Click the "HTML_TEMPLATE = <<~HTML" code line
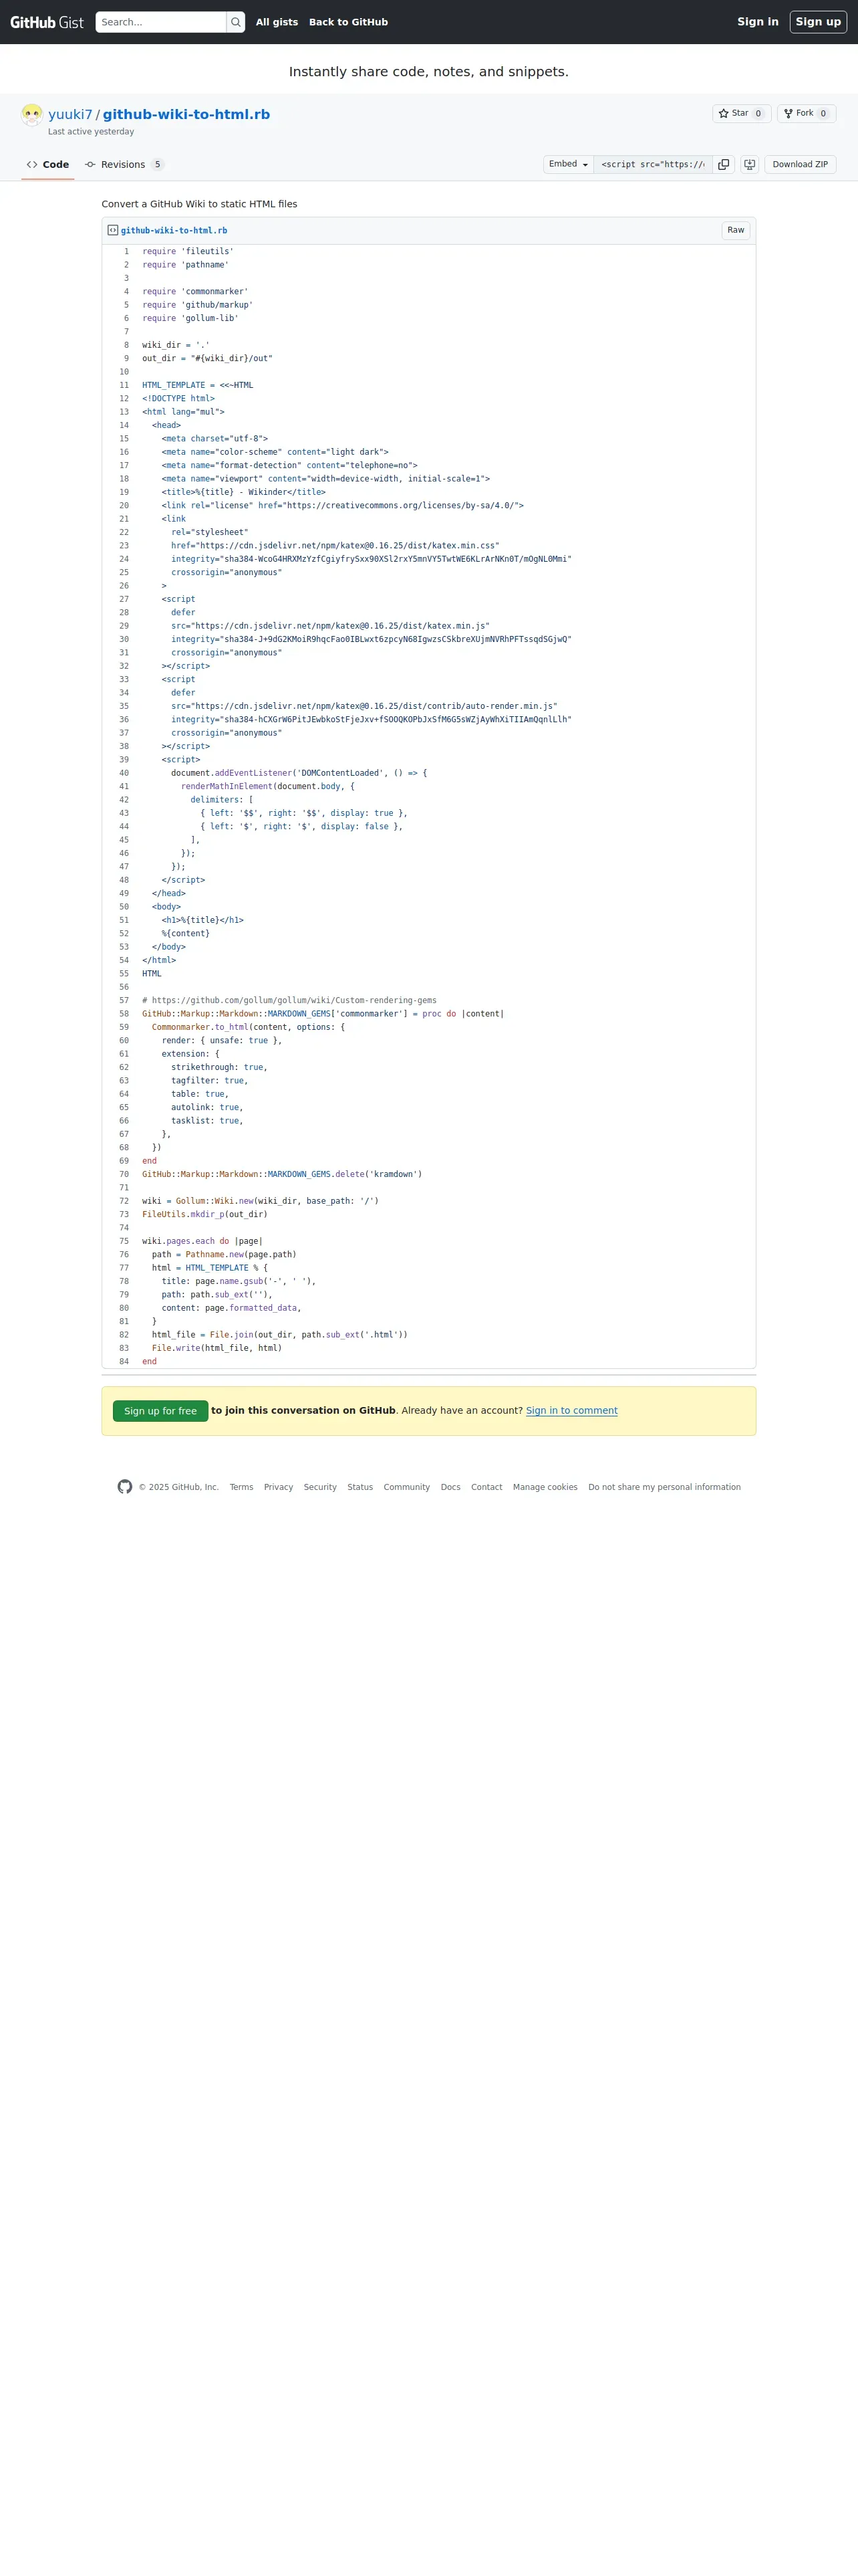Viewport: 858px width, 2576px height. pyautogui.click(x=198, y=385)
